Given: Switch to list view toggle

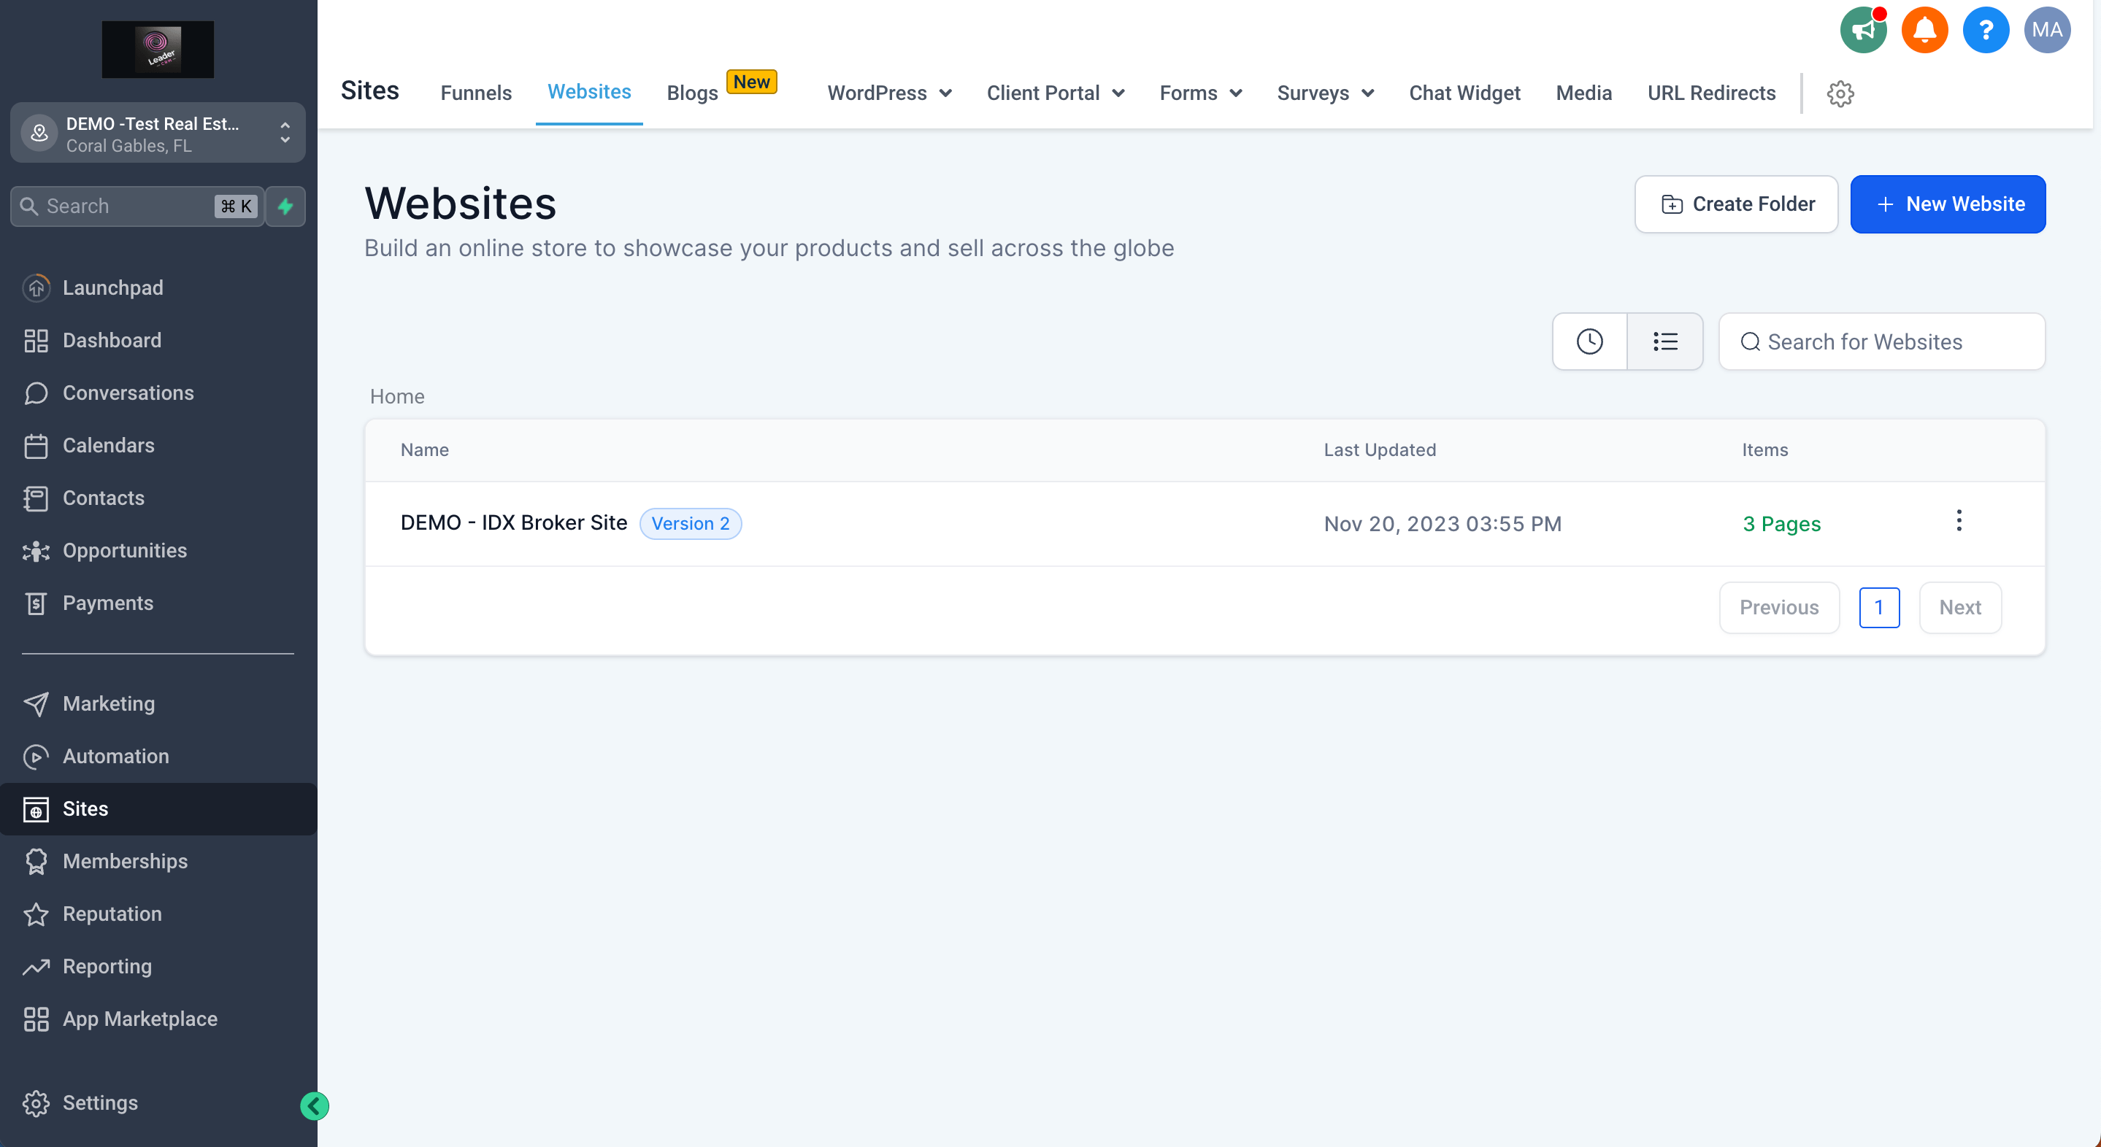Looking at the screenshot, I should (x=1664, y=341).
